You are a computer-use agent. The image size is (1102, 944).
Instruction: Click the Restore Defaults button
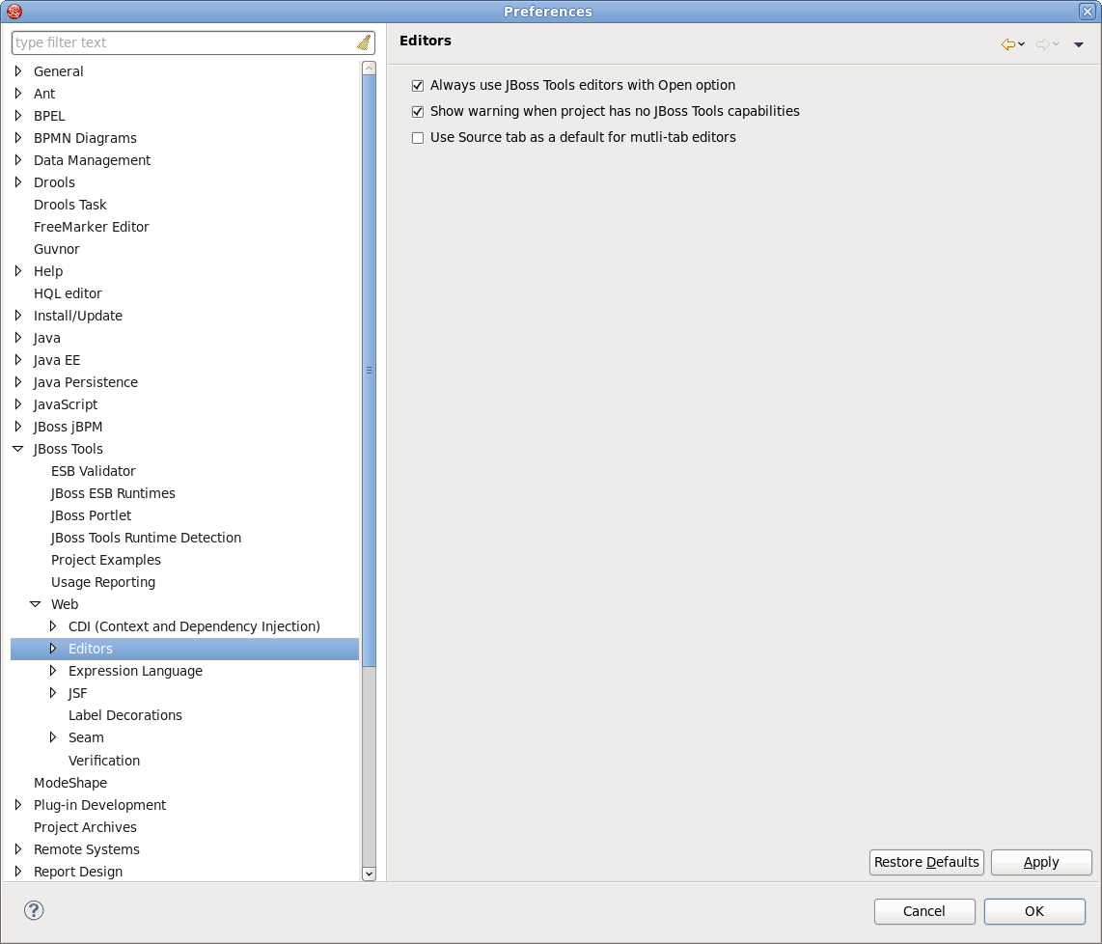coord(925,862)
